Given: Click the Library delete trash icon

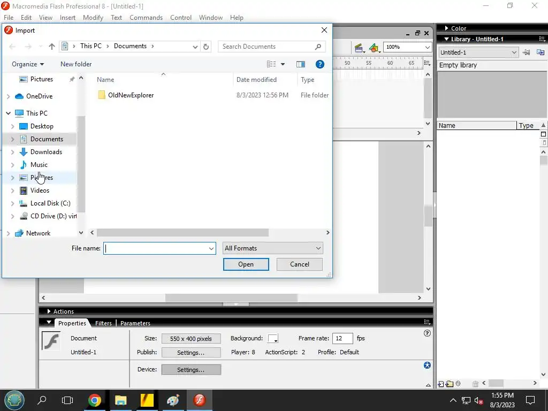Looking at the screenshot, I should 475,384.
